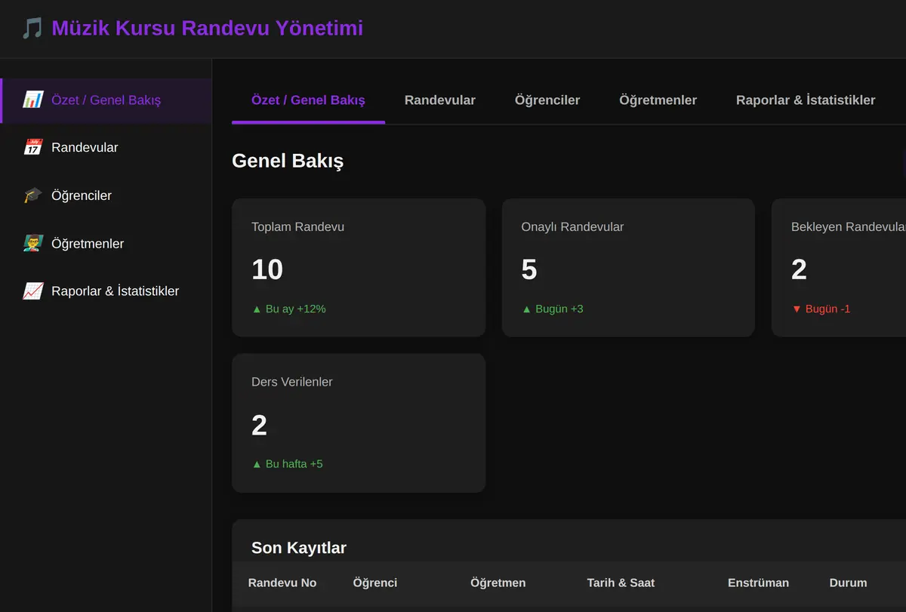Go to Randevular in the sidebar
This screenshot has width=906, height=612.
pos(106,147)
